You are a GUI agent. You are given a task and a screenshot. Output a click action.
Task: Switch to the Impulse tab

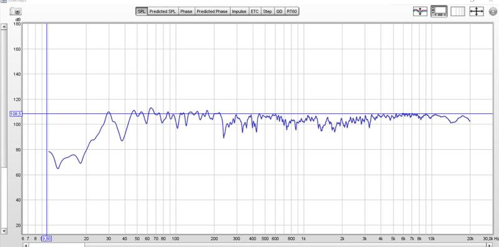tap(239, 11)
